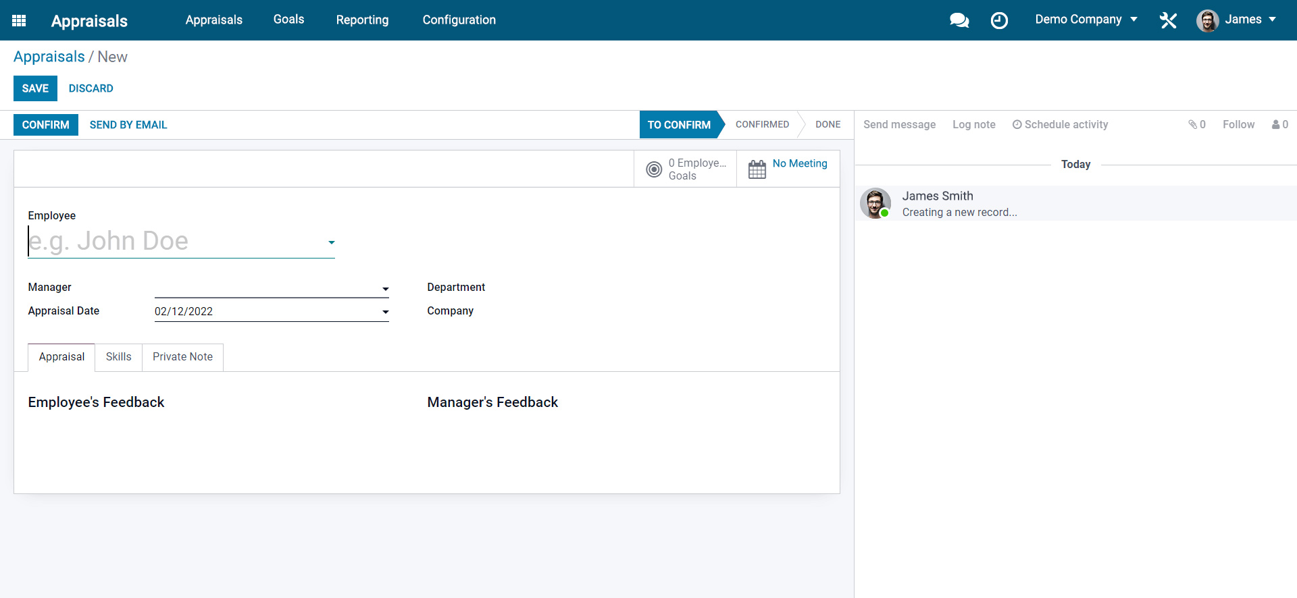Switch to the Private Note tab
Viewport: 1297px width, 598px height.
[182, 357]
